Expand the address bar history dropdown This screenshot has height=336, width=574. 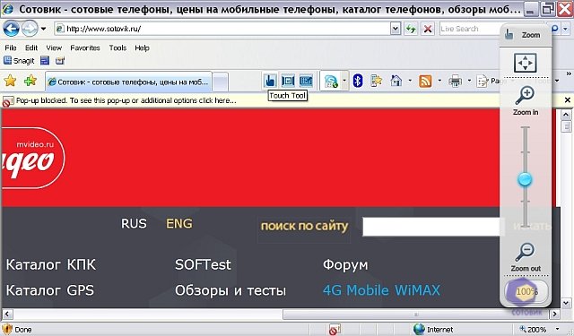click(395, 29)
